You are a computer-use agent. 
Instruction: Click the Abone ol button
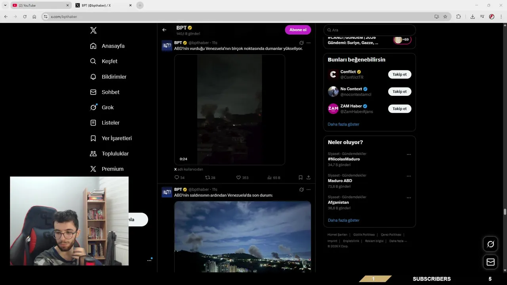point(298,30)
